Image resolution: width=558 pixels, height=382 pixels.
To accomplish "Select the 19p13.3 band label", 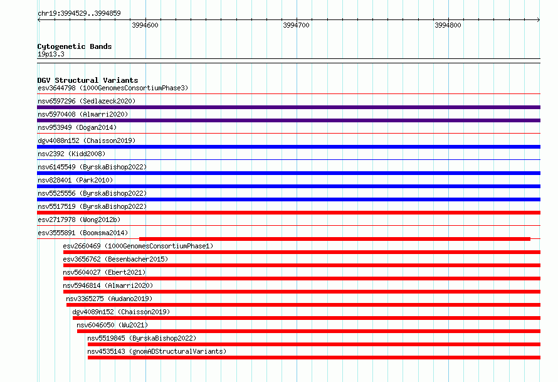I will (51, 54).
